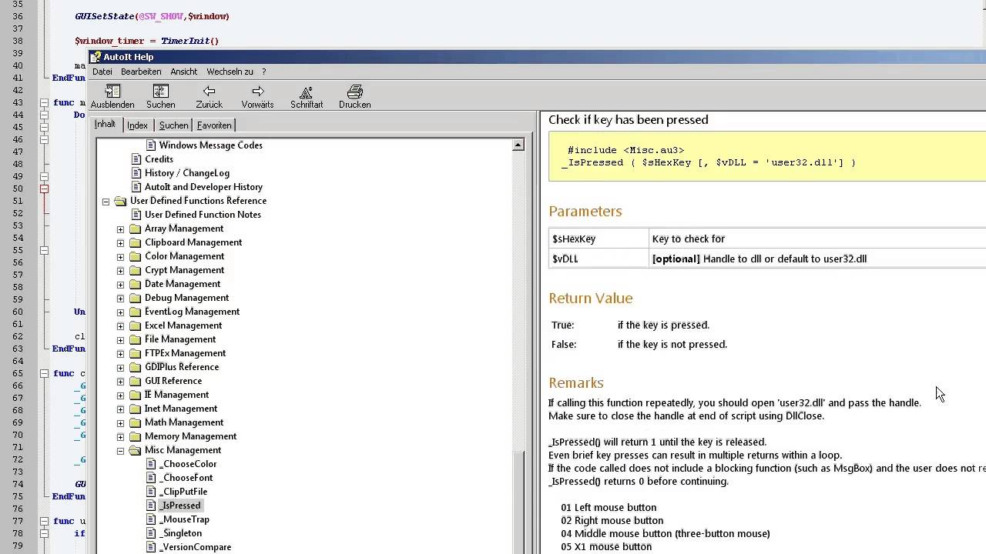Select the _VersionCompare topic
Image resolution: width=986 pixels, height=554 pixels.
[x=195, y=547]
